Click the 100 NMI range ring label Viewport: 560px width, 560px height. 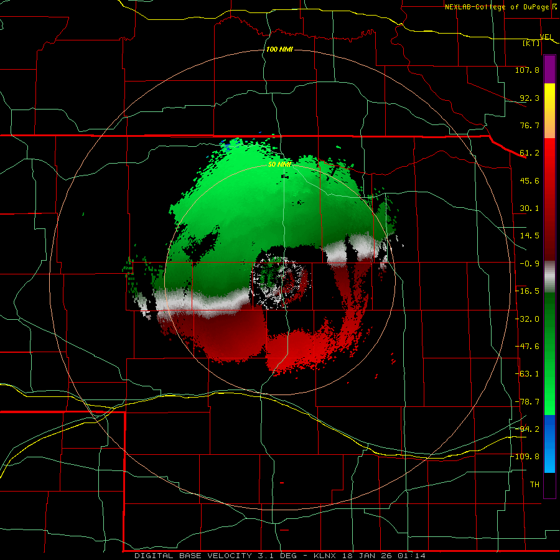point(279,49)
